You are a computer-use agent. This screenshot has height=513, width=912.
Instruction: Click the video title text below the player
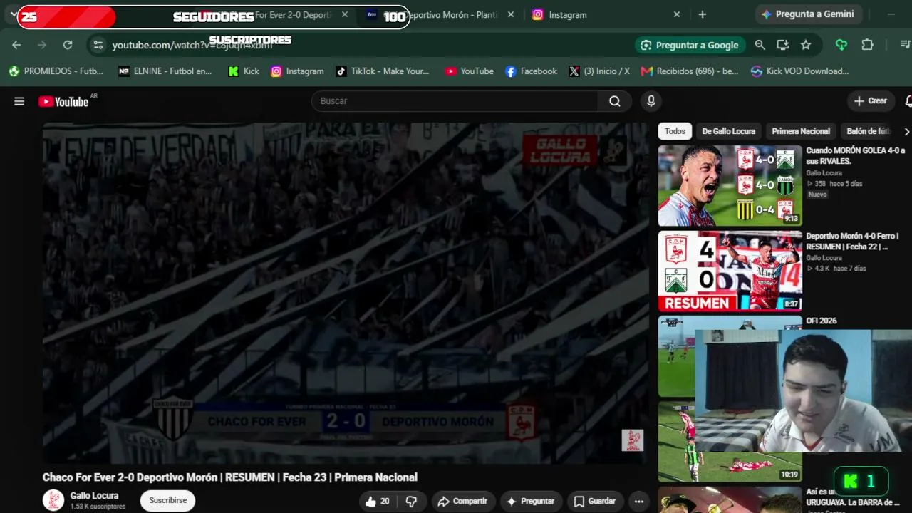click(x=230, y=477)
